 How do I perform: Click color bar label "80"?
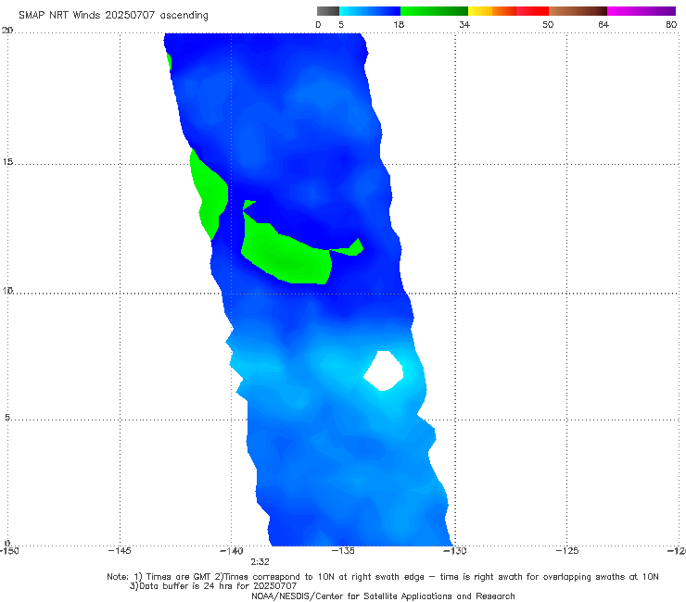point(671,24)
